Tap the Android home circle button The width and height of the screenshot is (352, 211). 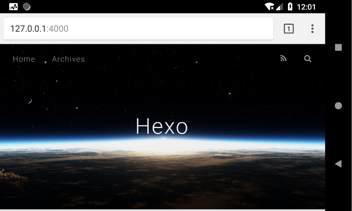click(338, 106)
